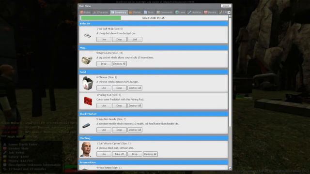Screen dimensions: 310x174
Task: Select the Inventory tab
Action: point(119,12)
